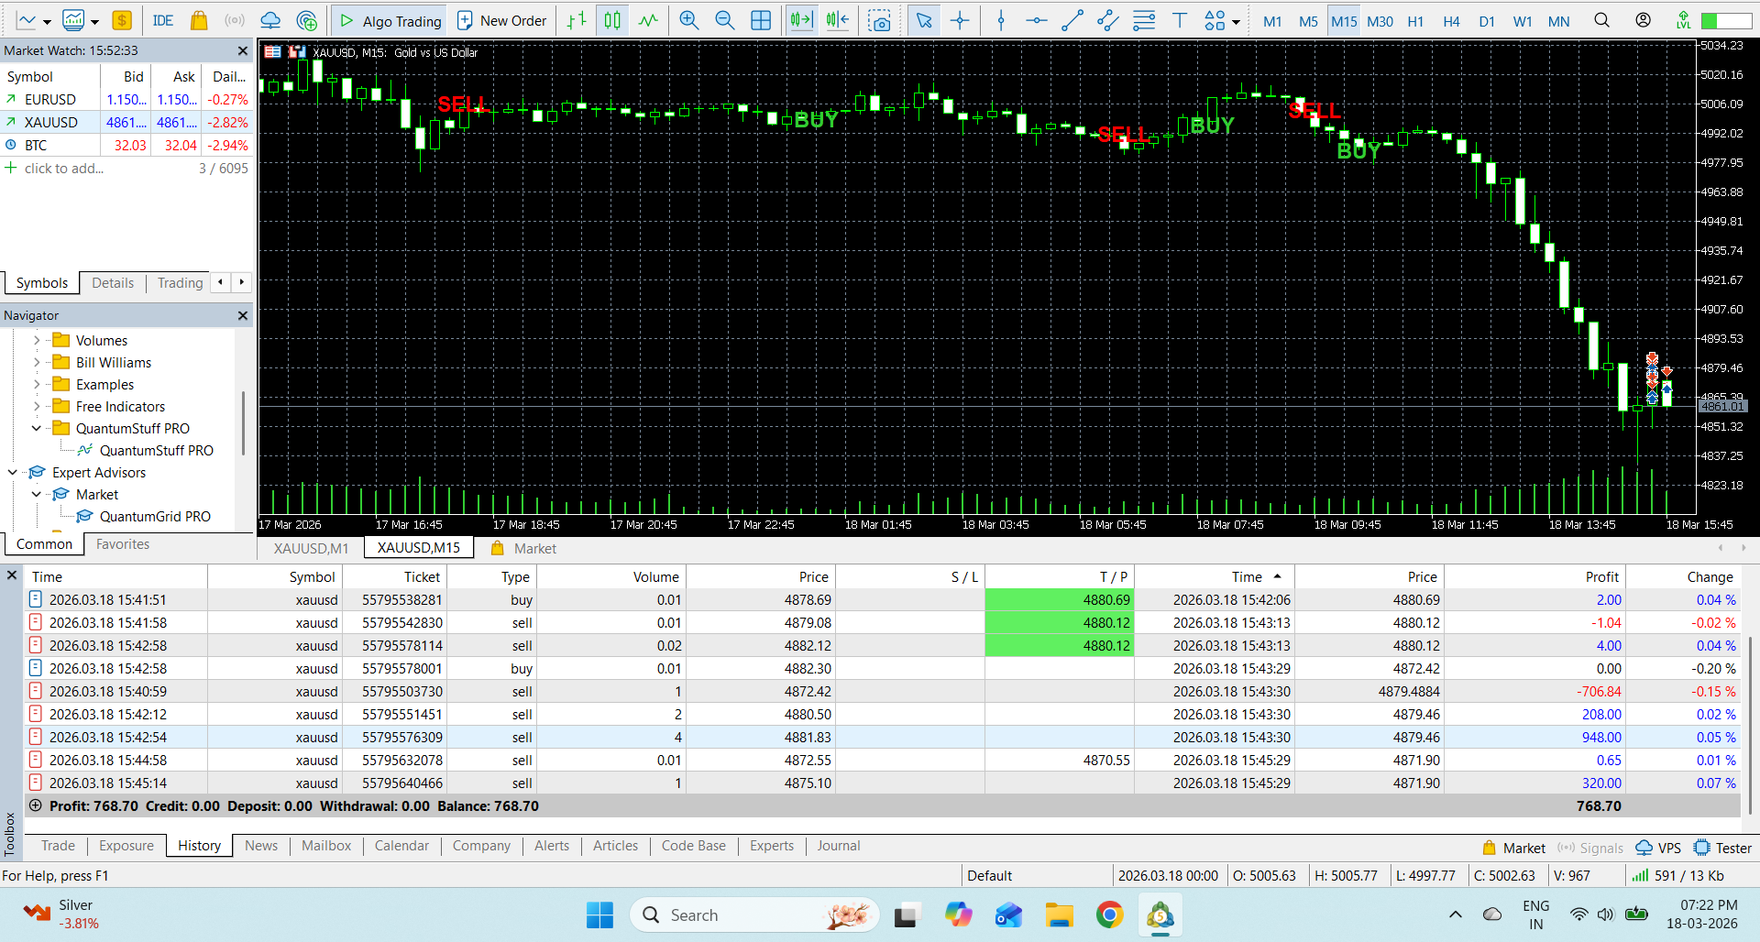
Task: Activate the cursor arrow selection mode
Action: pyautogui.click(x=924, y=20)
